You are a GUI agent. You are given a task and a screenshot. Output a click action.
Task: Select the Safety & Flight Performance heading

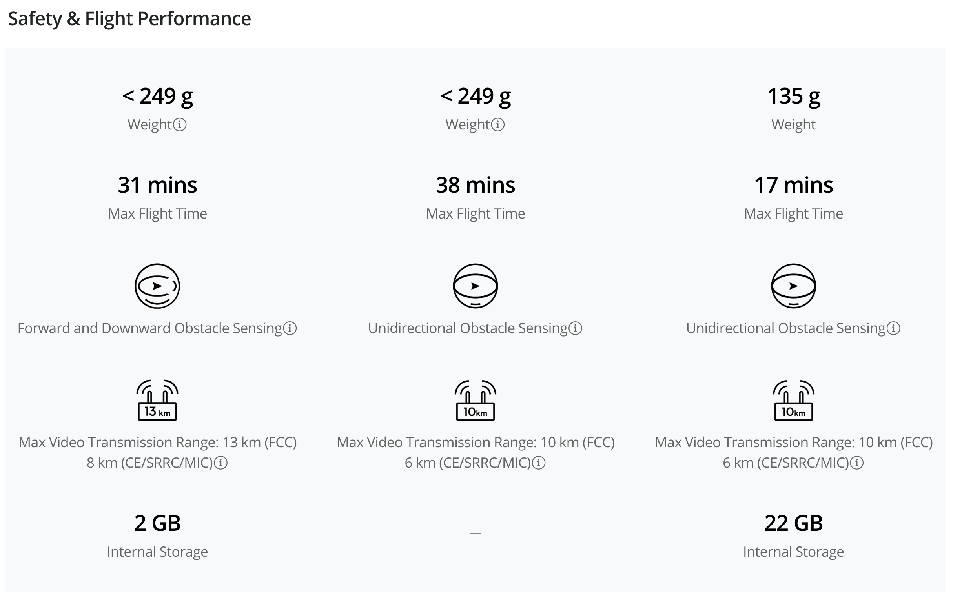point(129,19)
